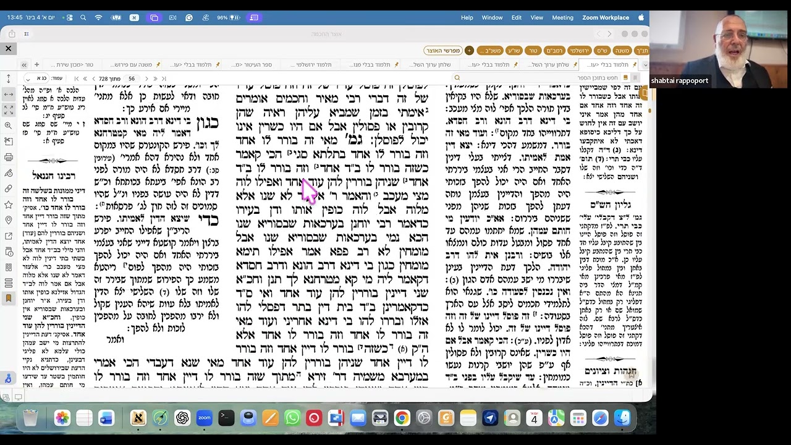Open WhatsApp from the Dock

tap(292, 418)
